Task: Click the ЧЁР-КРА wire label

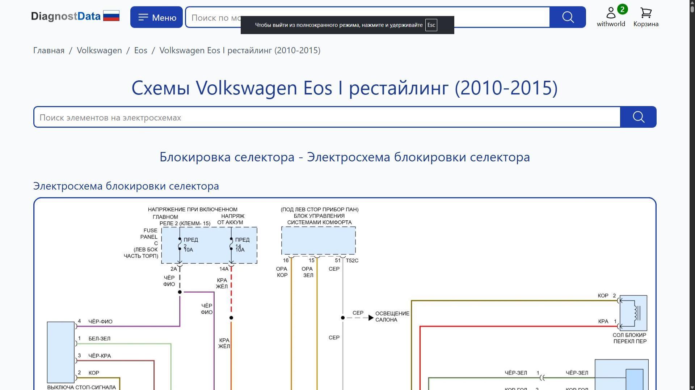Action: [100, 356]
